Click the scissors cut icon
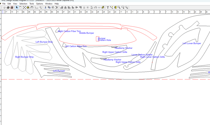Image resolution: width=210 pixels, height=125 pixels. click(45, 7)
